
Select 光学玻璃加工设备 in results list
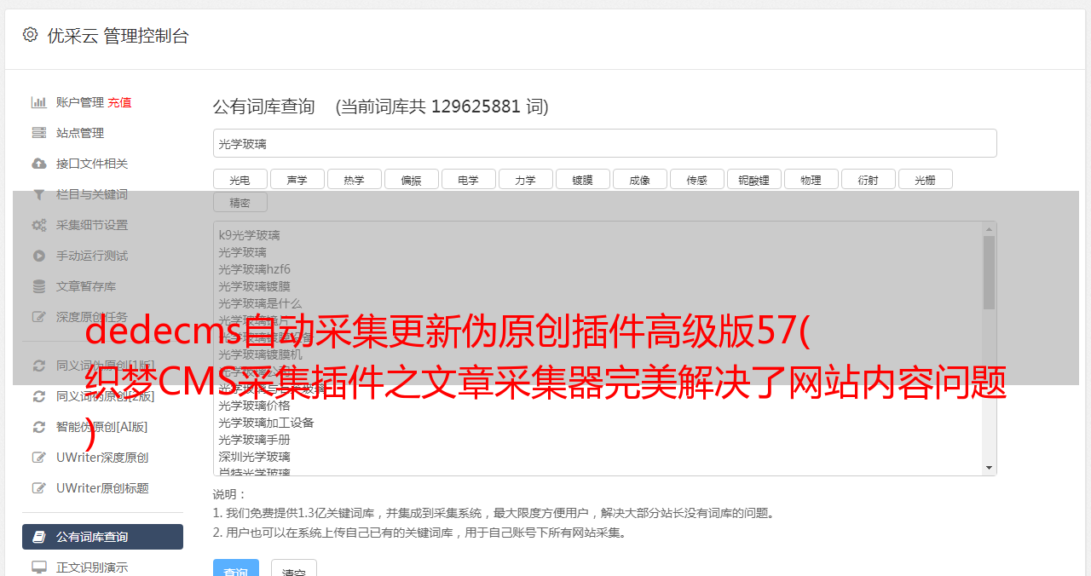point(266,423)
